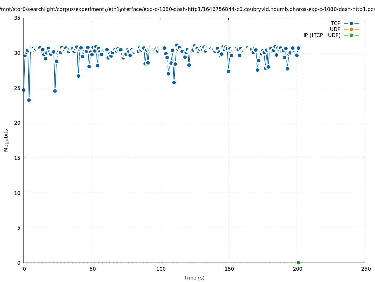Click the green IP legend marker
This screenshot has height=282, width=375.
[351, 35]
